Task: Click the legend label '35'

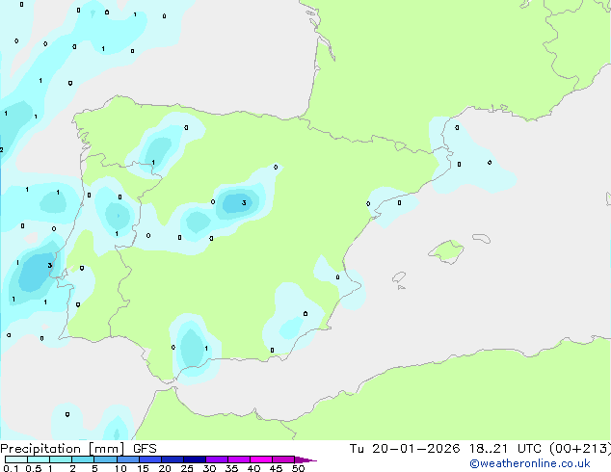Action: (x=231, y=468)
